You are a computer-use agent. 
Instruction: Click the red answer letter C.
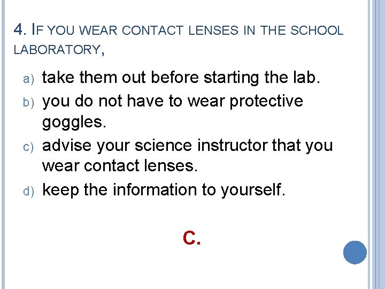click(192, 238)
